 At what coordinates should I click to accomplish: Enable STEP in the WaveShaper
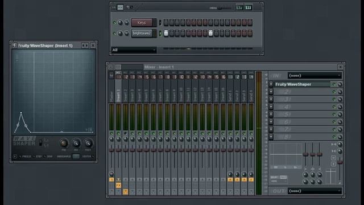click(38, 157)
